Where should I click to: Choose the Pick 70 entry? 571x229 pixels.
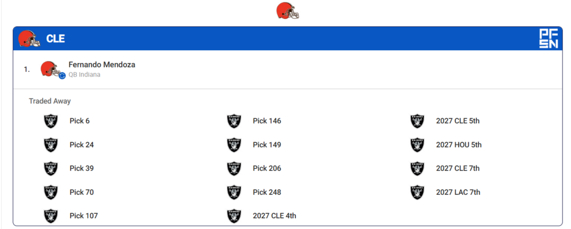pos(82,192)
